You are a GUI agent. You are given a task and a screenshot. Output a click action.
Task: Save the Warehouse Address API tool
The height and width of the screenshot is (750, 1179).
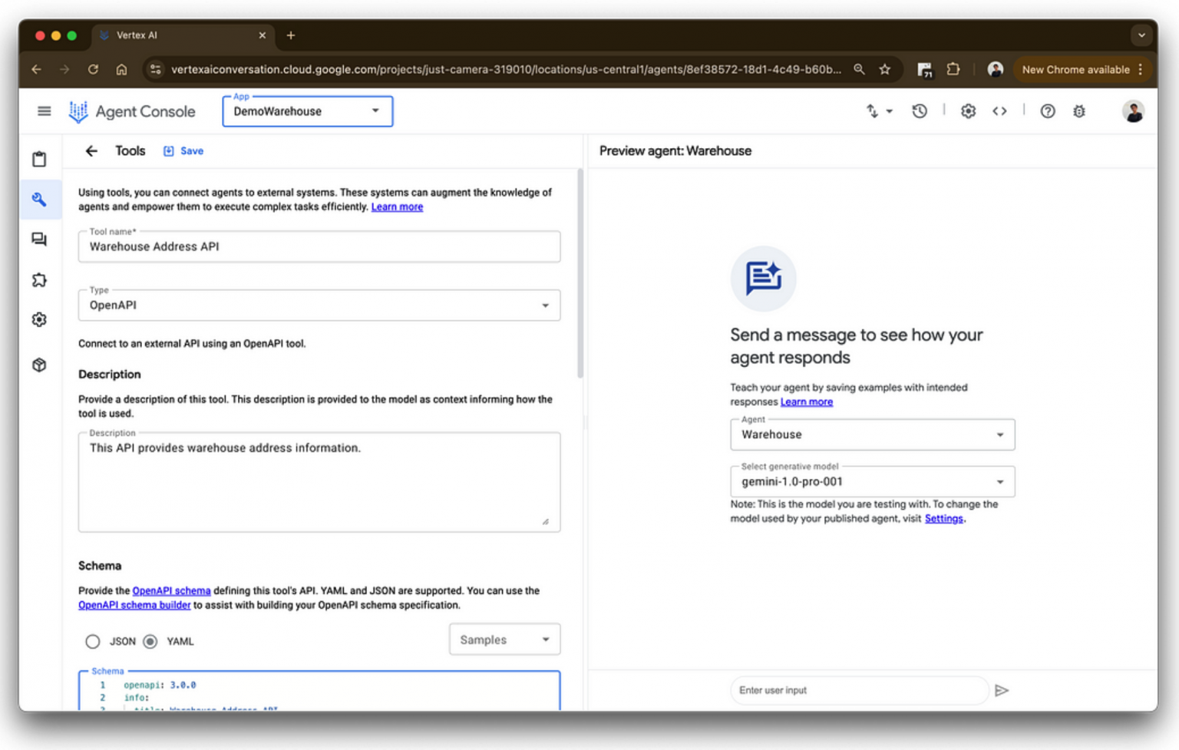tap(183, 150)
